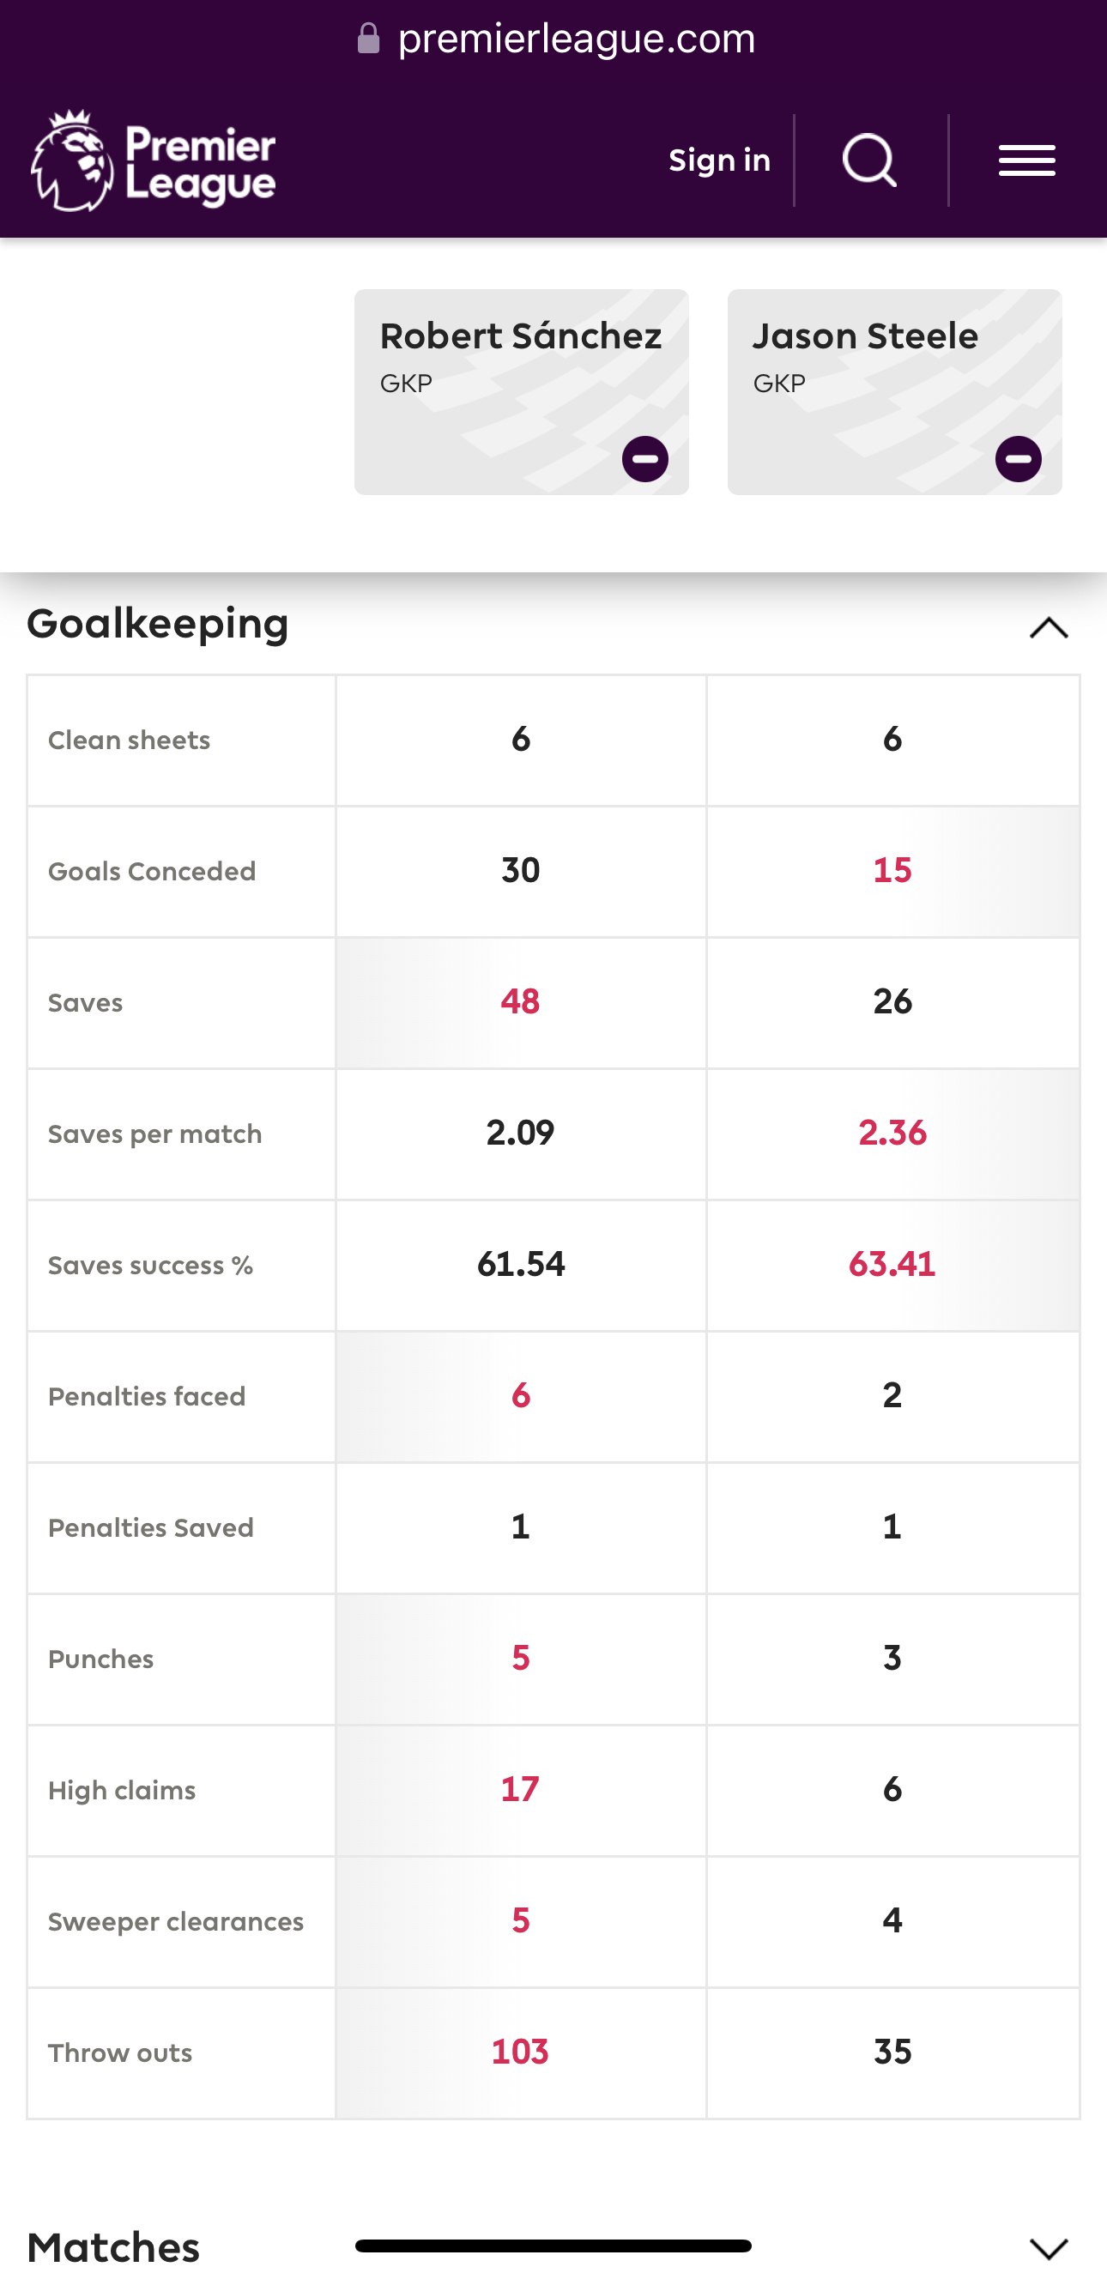This screenshot has height=2273, width=1107.
Task: Click Steele's Goals Conceded value 15
Action: pos(892,870)
